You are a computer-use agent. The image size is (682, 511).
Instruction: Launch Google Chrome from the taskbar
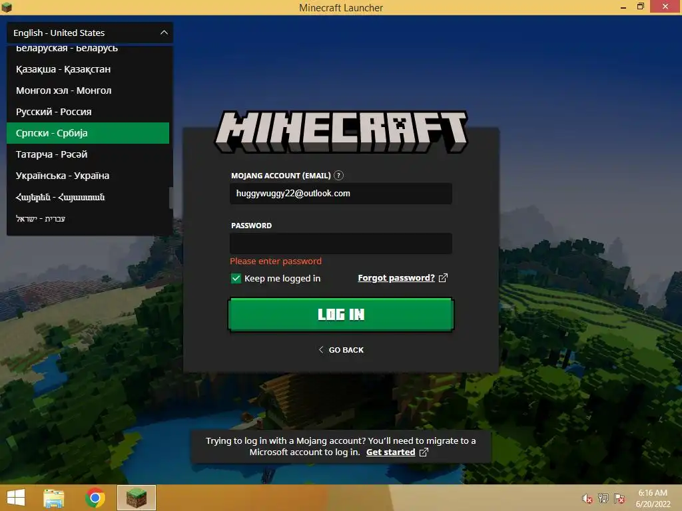(x=95, y=498)
